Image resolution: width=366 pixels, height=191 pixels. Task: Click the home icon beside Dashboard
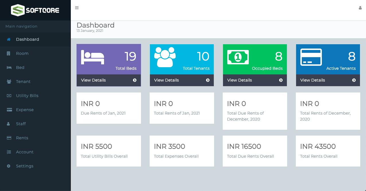coord(9,39)
